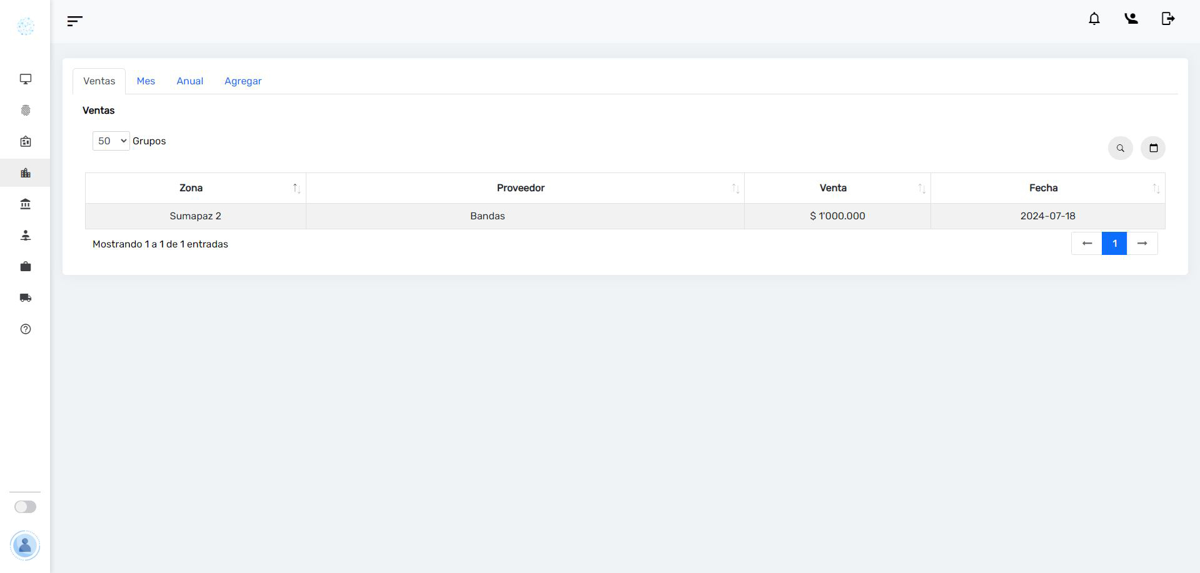Click the monitor icon in the sidebar

click(x=25, y=79)
